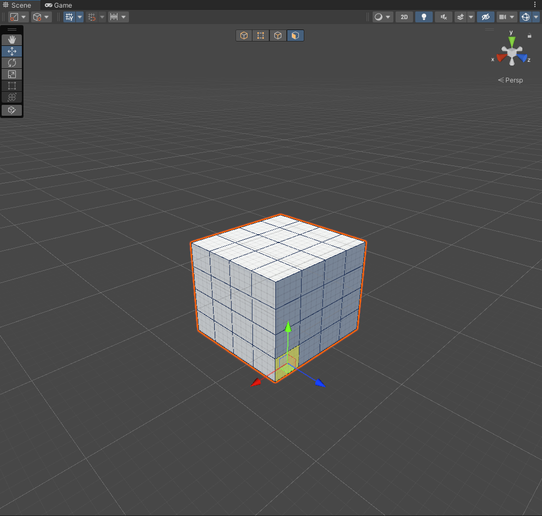This screenshot has width=542, height=516.
Task: Enable 2D view mode
Action: pyautogui.click(x=404, y=17)
